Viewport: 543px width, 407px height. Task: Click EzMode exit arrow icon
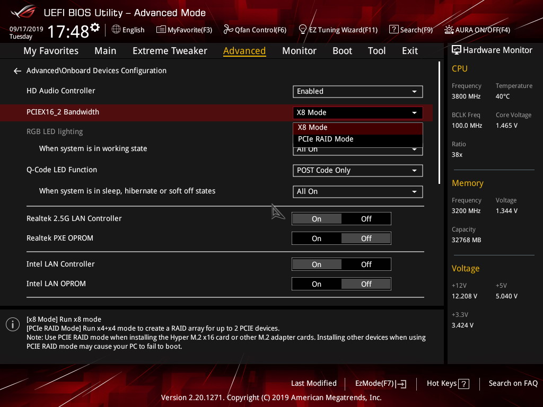pos(401,384)
